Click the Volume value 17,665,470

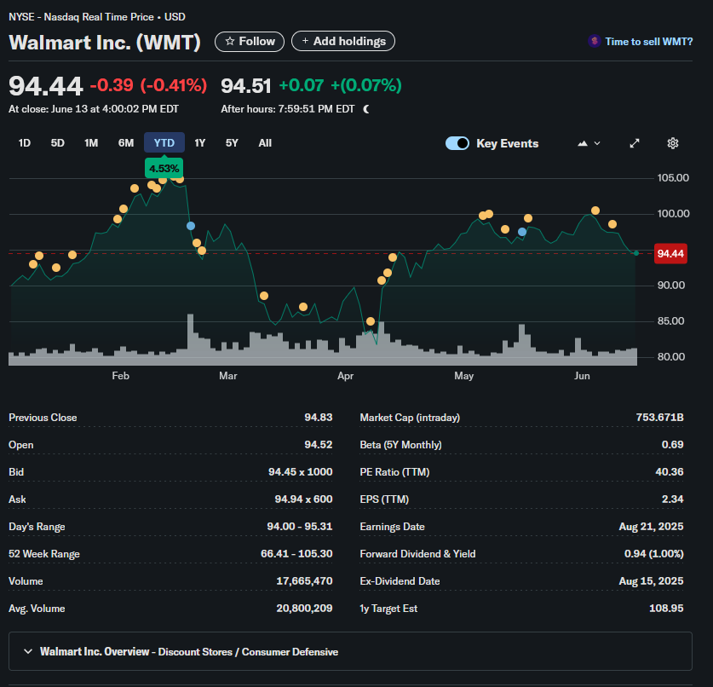coord(304,581)
